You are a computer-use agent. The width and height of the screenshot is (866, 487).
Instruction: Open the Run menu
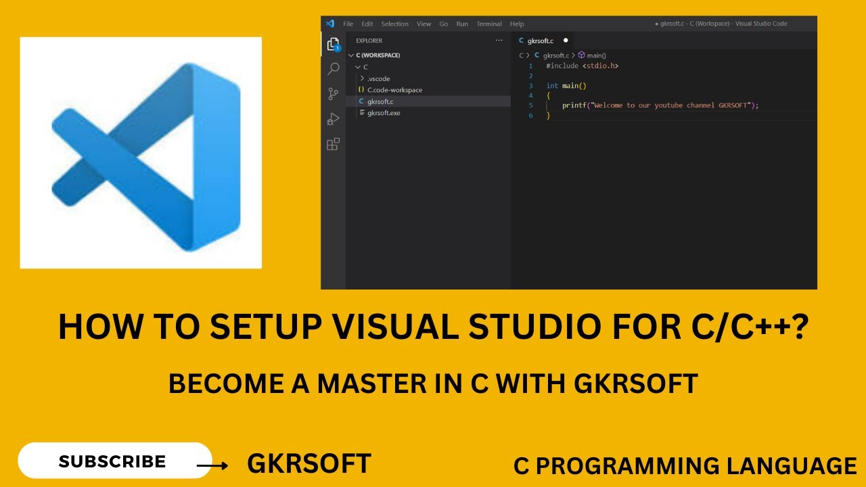(x=462, y=24)
